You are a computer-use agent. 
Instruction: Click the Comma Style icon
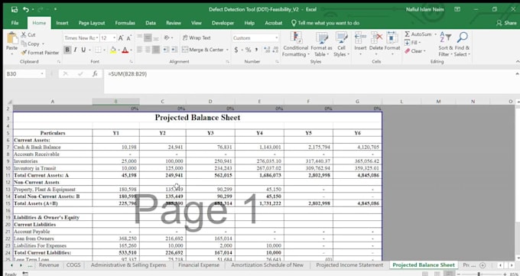(256, 50)
